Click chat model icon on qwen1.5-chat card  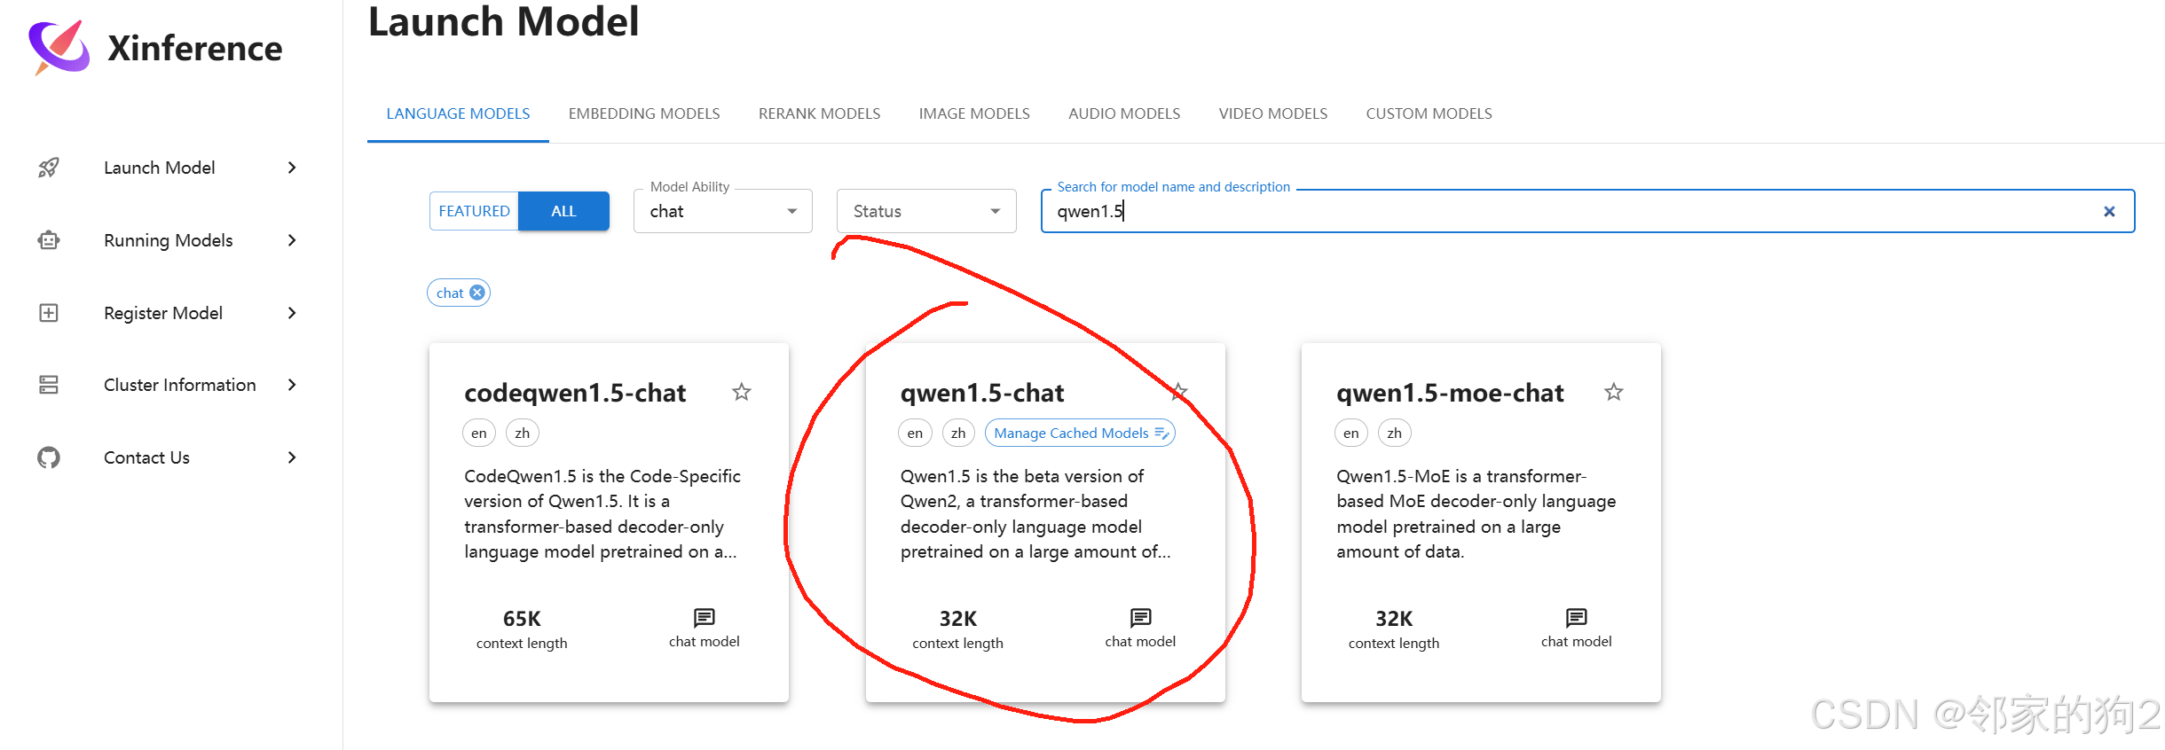coord(1140,617)
